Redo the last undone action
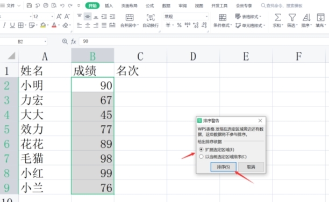329x202 pixels. pyautogui.click(x=70, y=5)
